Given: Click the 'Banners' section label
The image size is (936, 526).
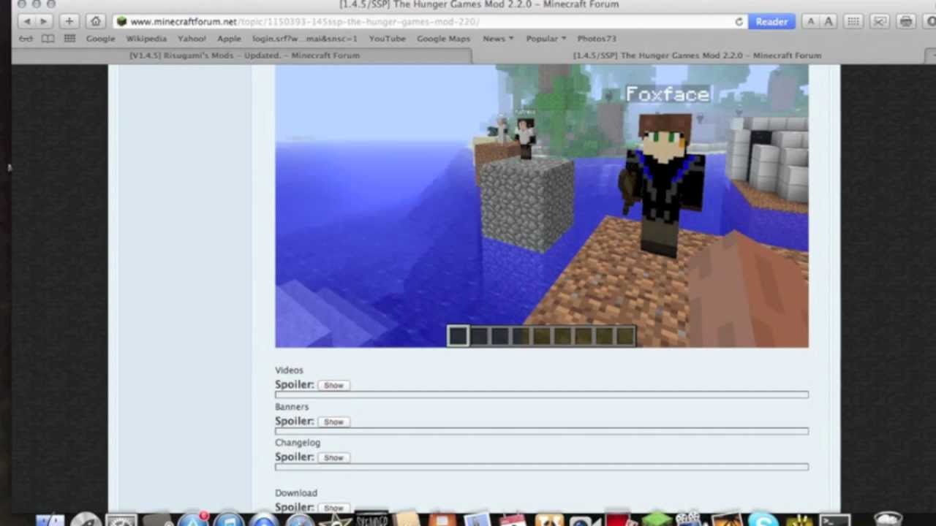Looking at the screenshot, I should click(x=292, y=407).
